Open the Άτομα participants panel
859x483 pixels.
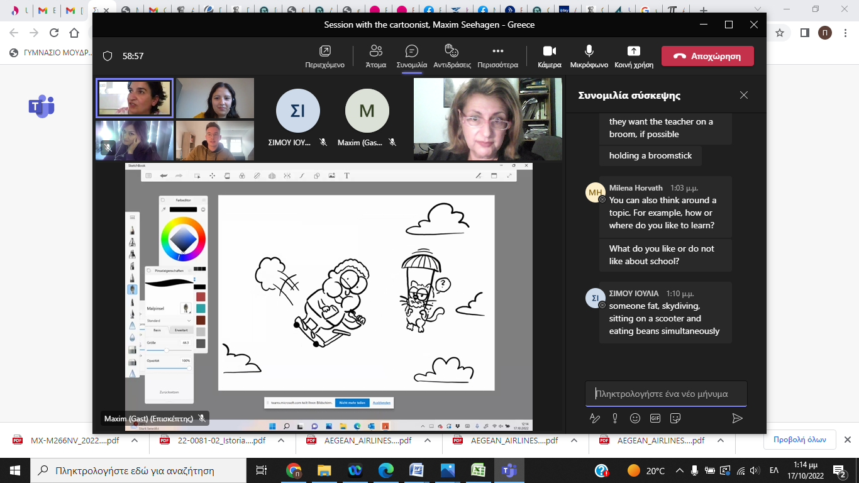click(x=375, y=56)
